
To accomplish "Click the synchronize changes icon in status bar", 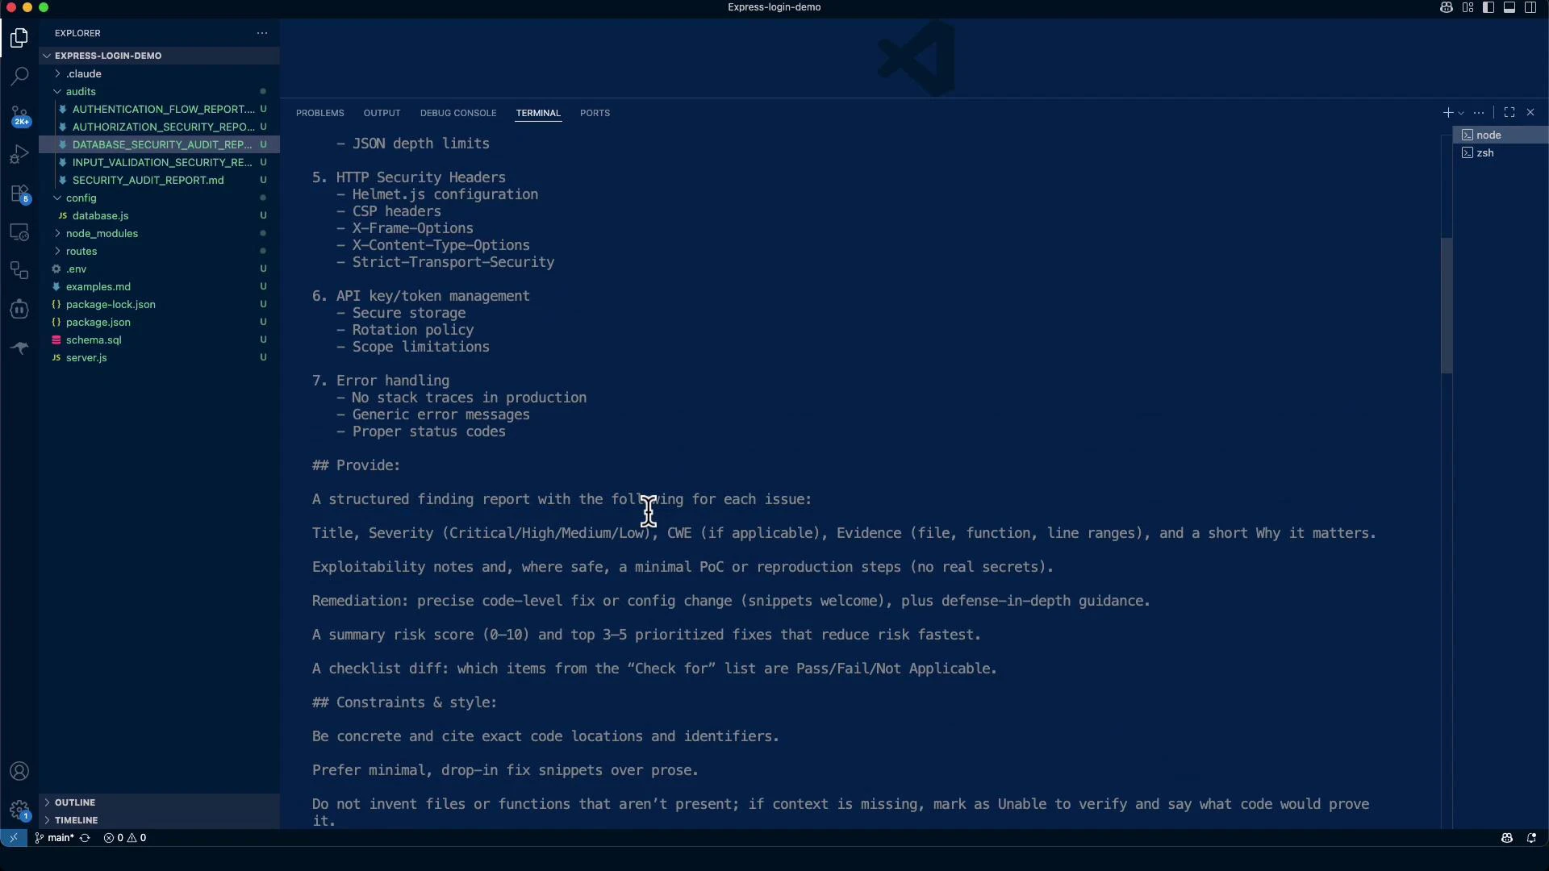I will (x=85, y=838).
